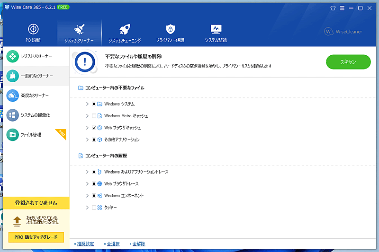Click the 推奨設定 link

point(85,244)
